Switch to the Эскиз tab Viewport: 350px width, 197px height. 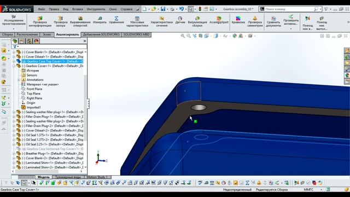click(x=47, y=34)
